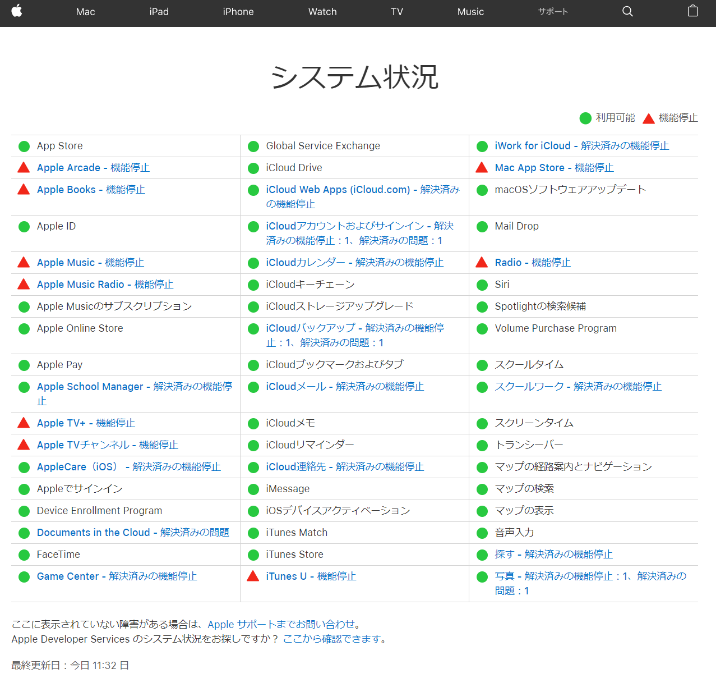Image resolution: width=716 pixels, height=678 pixels.
Task: Open Apple Music outage details link
Action: tap(90, 263)
